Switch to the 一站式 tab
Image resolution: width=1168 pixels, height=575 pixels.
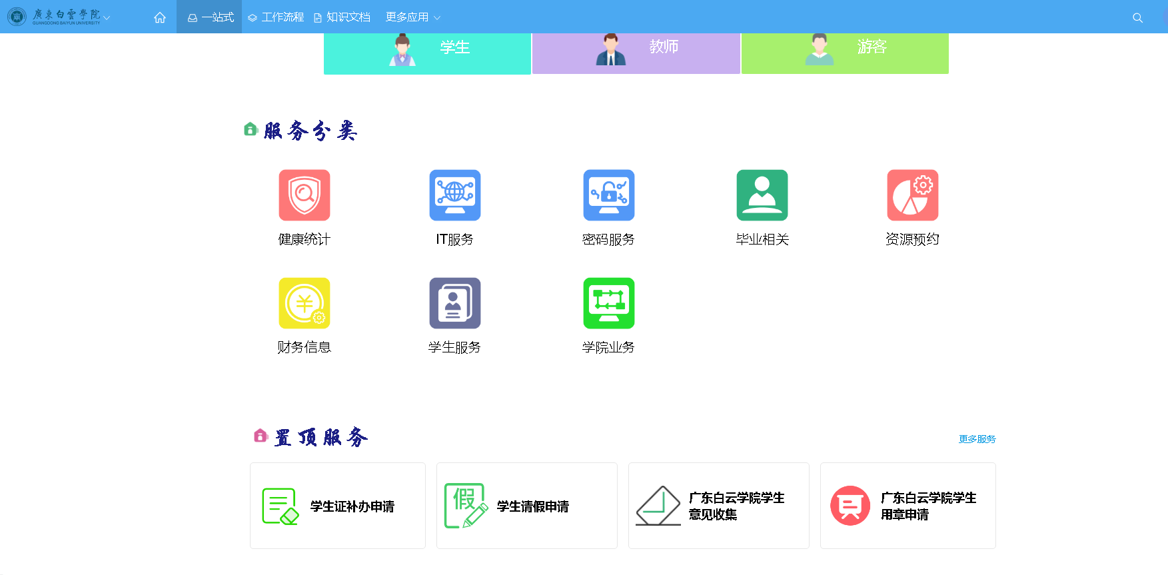(x=211, y=17)
